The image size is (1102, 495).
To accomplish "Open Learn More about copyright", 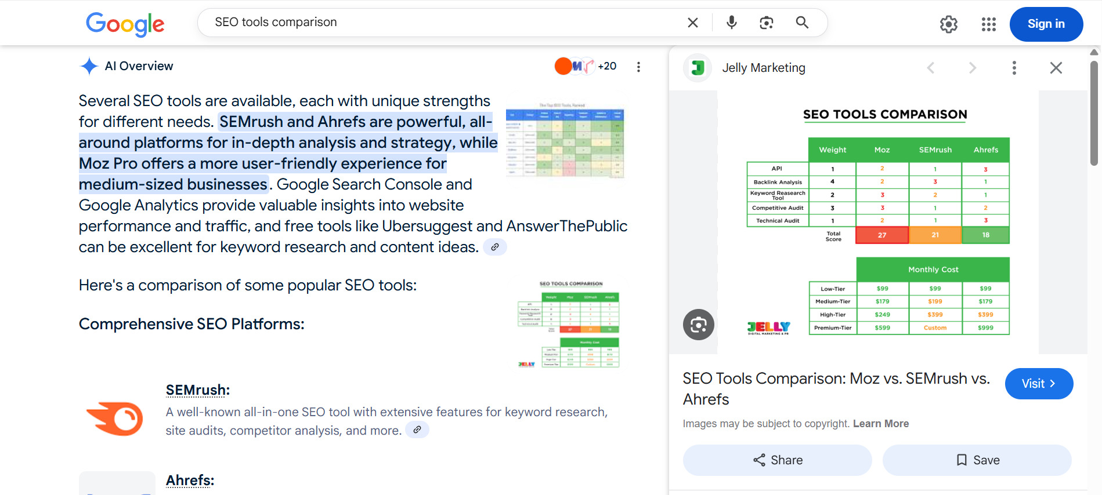I will pos(880,424).
